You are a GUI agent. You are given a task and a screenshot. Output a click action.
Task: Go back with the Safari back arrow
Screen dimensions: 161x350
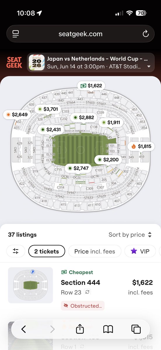point(24,329)
